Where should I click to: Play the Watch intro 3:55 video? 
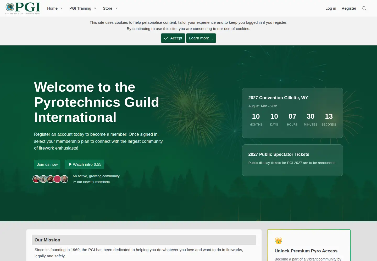pos(85,164)
